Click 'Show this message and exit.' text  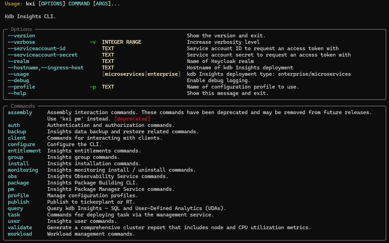228,93
